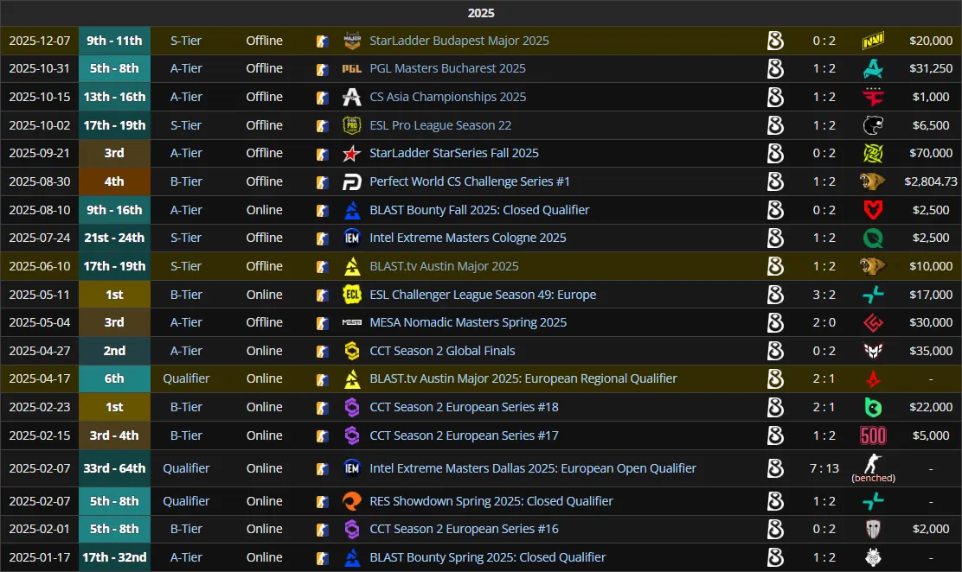
Task: Open Intel Extreme Masters Cologne 2025 link
Action: pos(467,238)
